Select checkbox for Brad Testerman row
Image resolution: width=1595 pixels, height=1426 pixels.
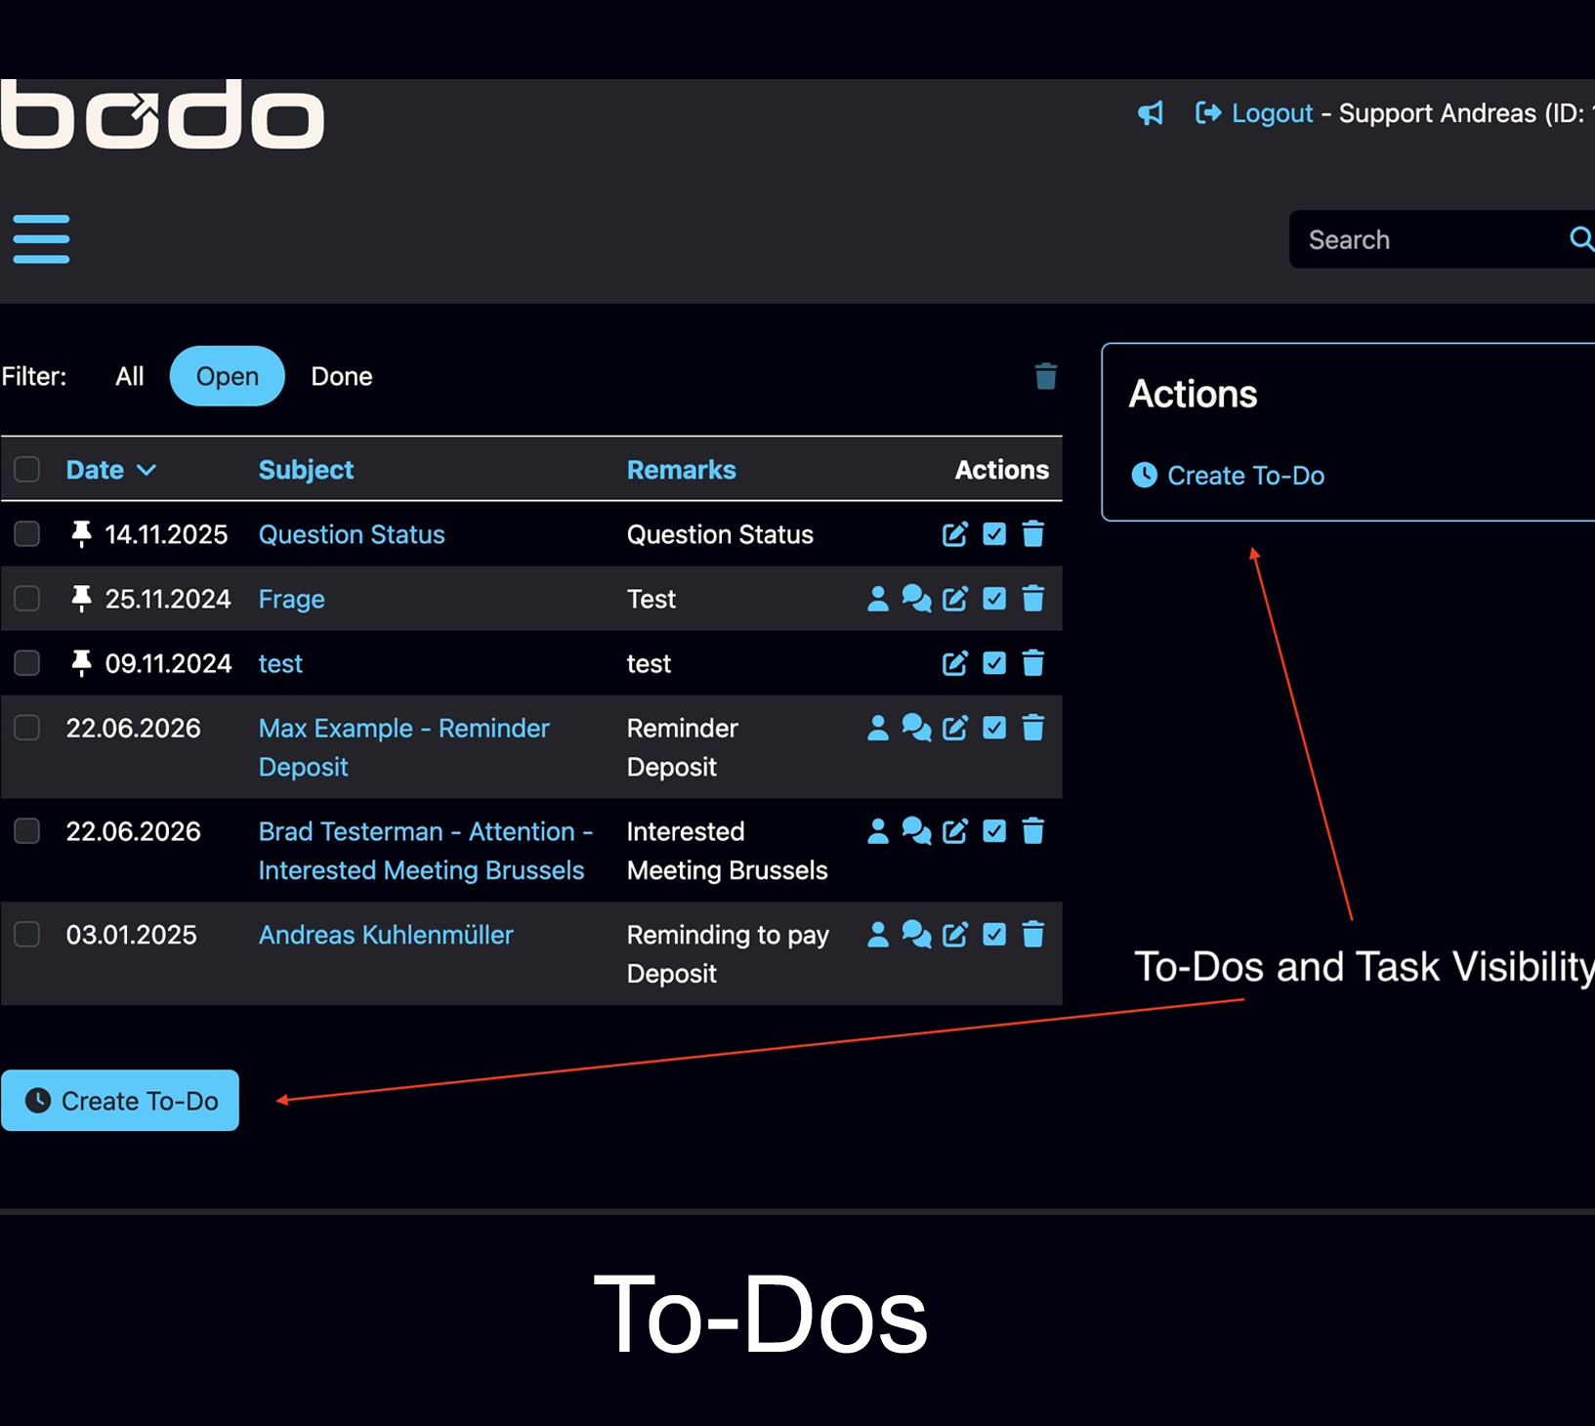[27, 831]
